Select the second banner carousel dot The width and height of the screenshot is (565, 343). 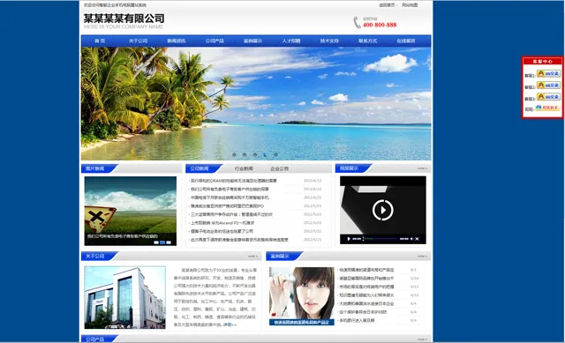pyautogui.click(x=245, y=155)
